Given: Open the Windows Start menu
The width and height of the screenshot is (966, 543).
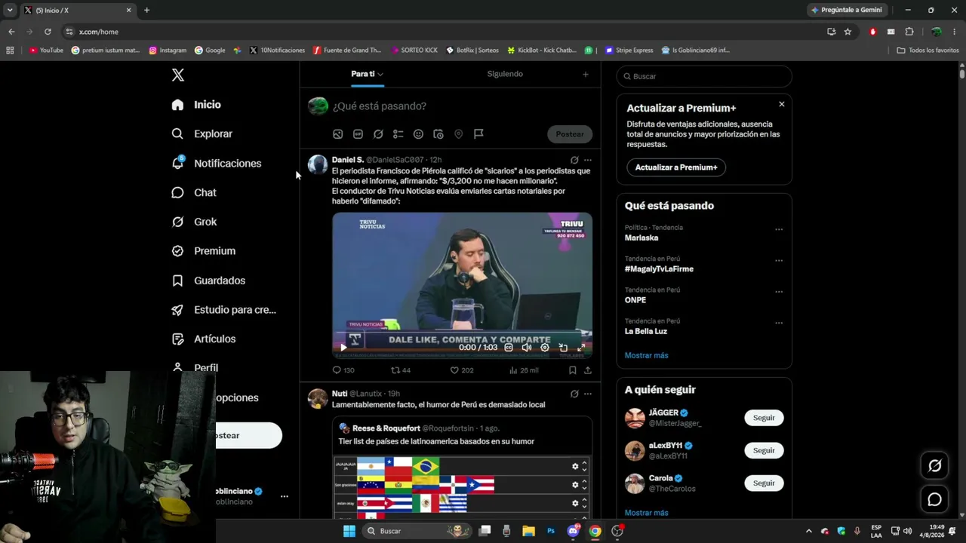Looking at the screenshot, I should (x=349, y=531).
